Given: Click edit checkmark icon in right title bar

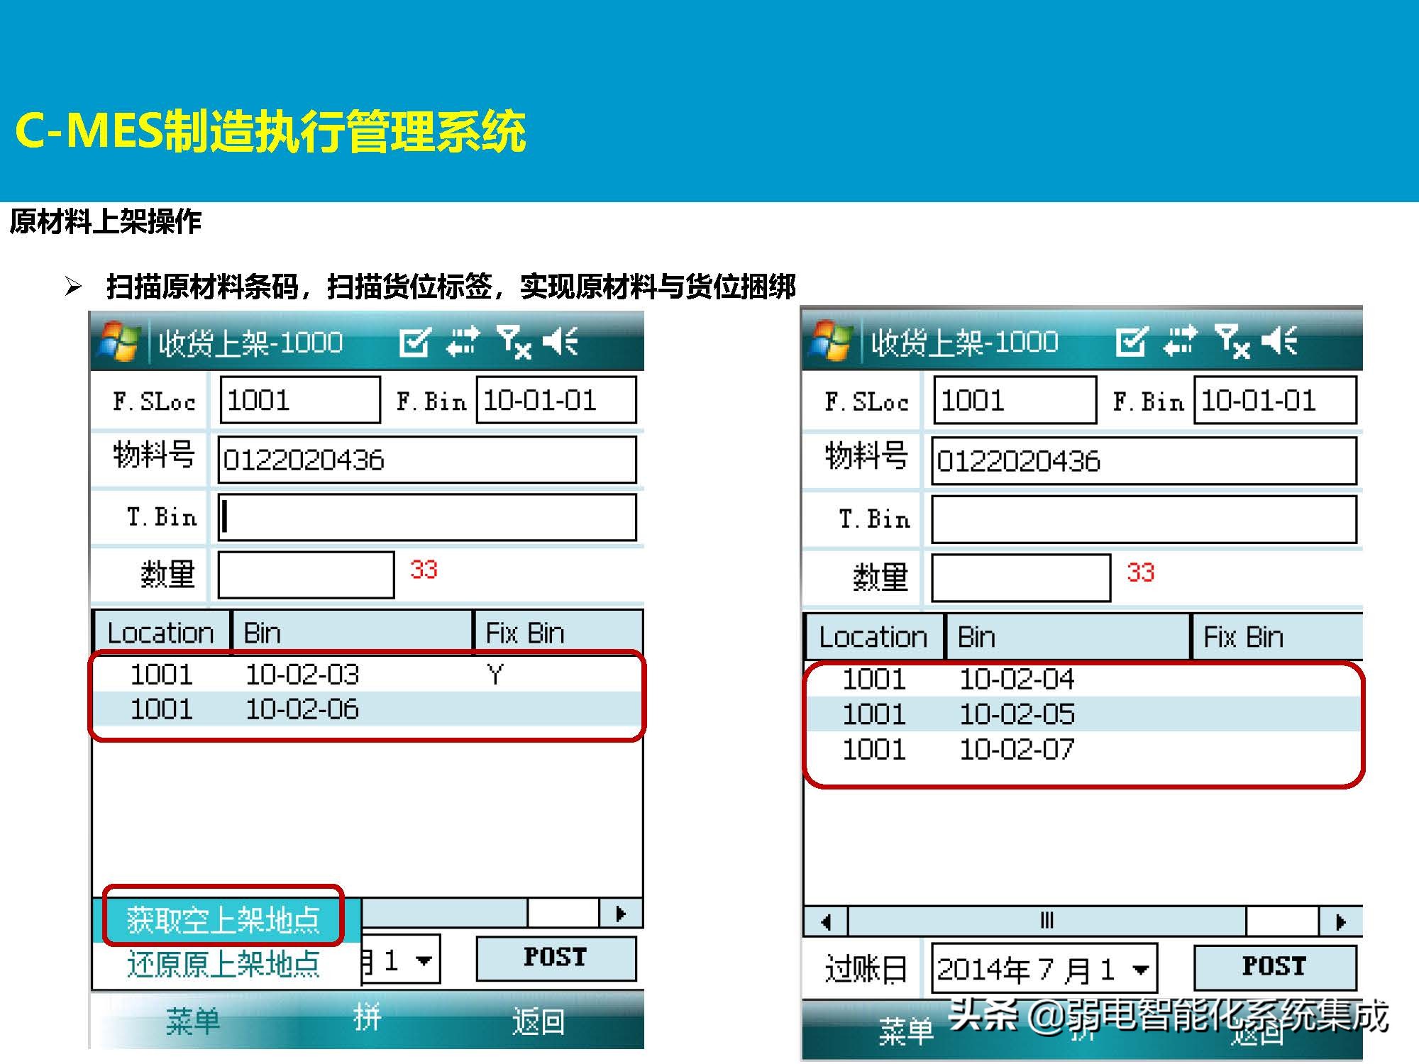Looking at the screenshot, I should 1131,342.
